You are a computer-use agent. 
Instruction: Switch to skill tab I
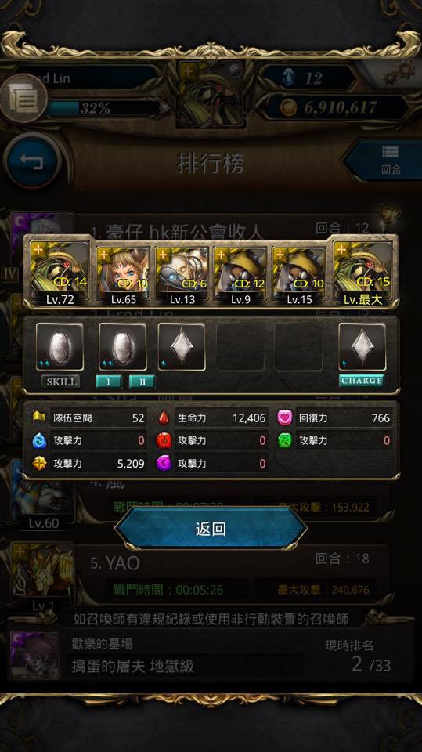108,381
